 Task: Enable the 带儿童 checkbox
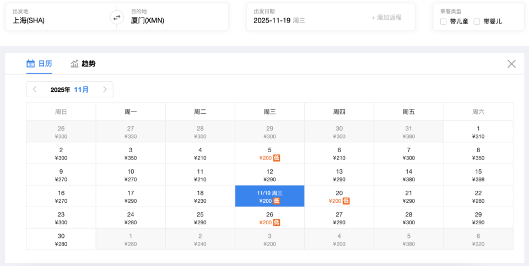tap(444, 21)
